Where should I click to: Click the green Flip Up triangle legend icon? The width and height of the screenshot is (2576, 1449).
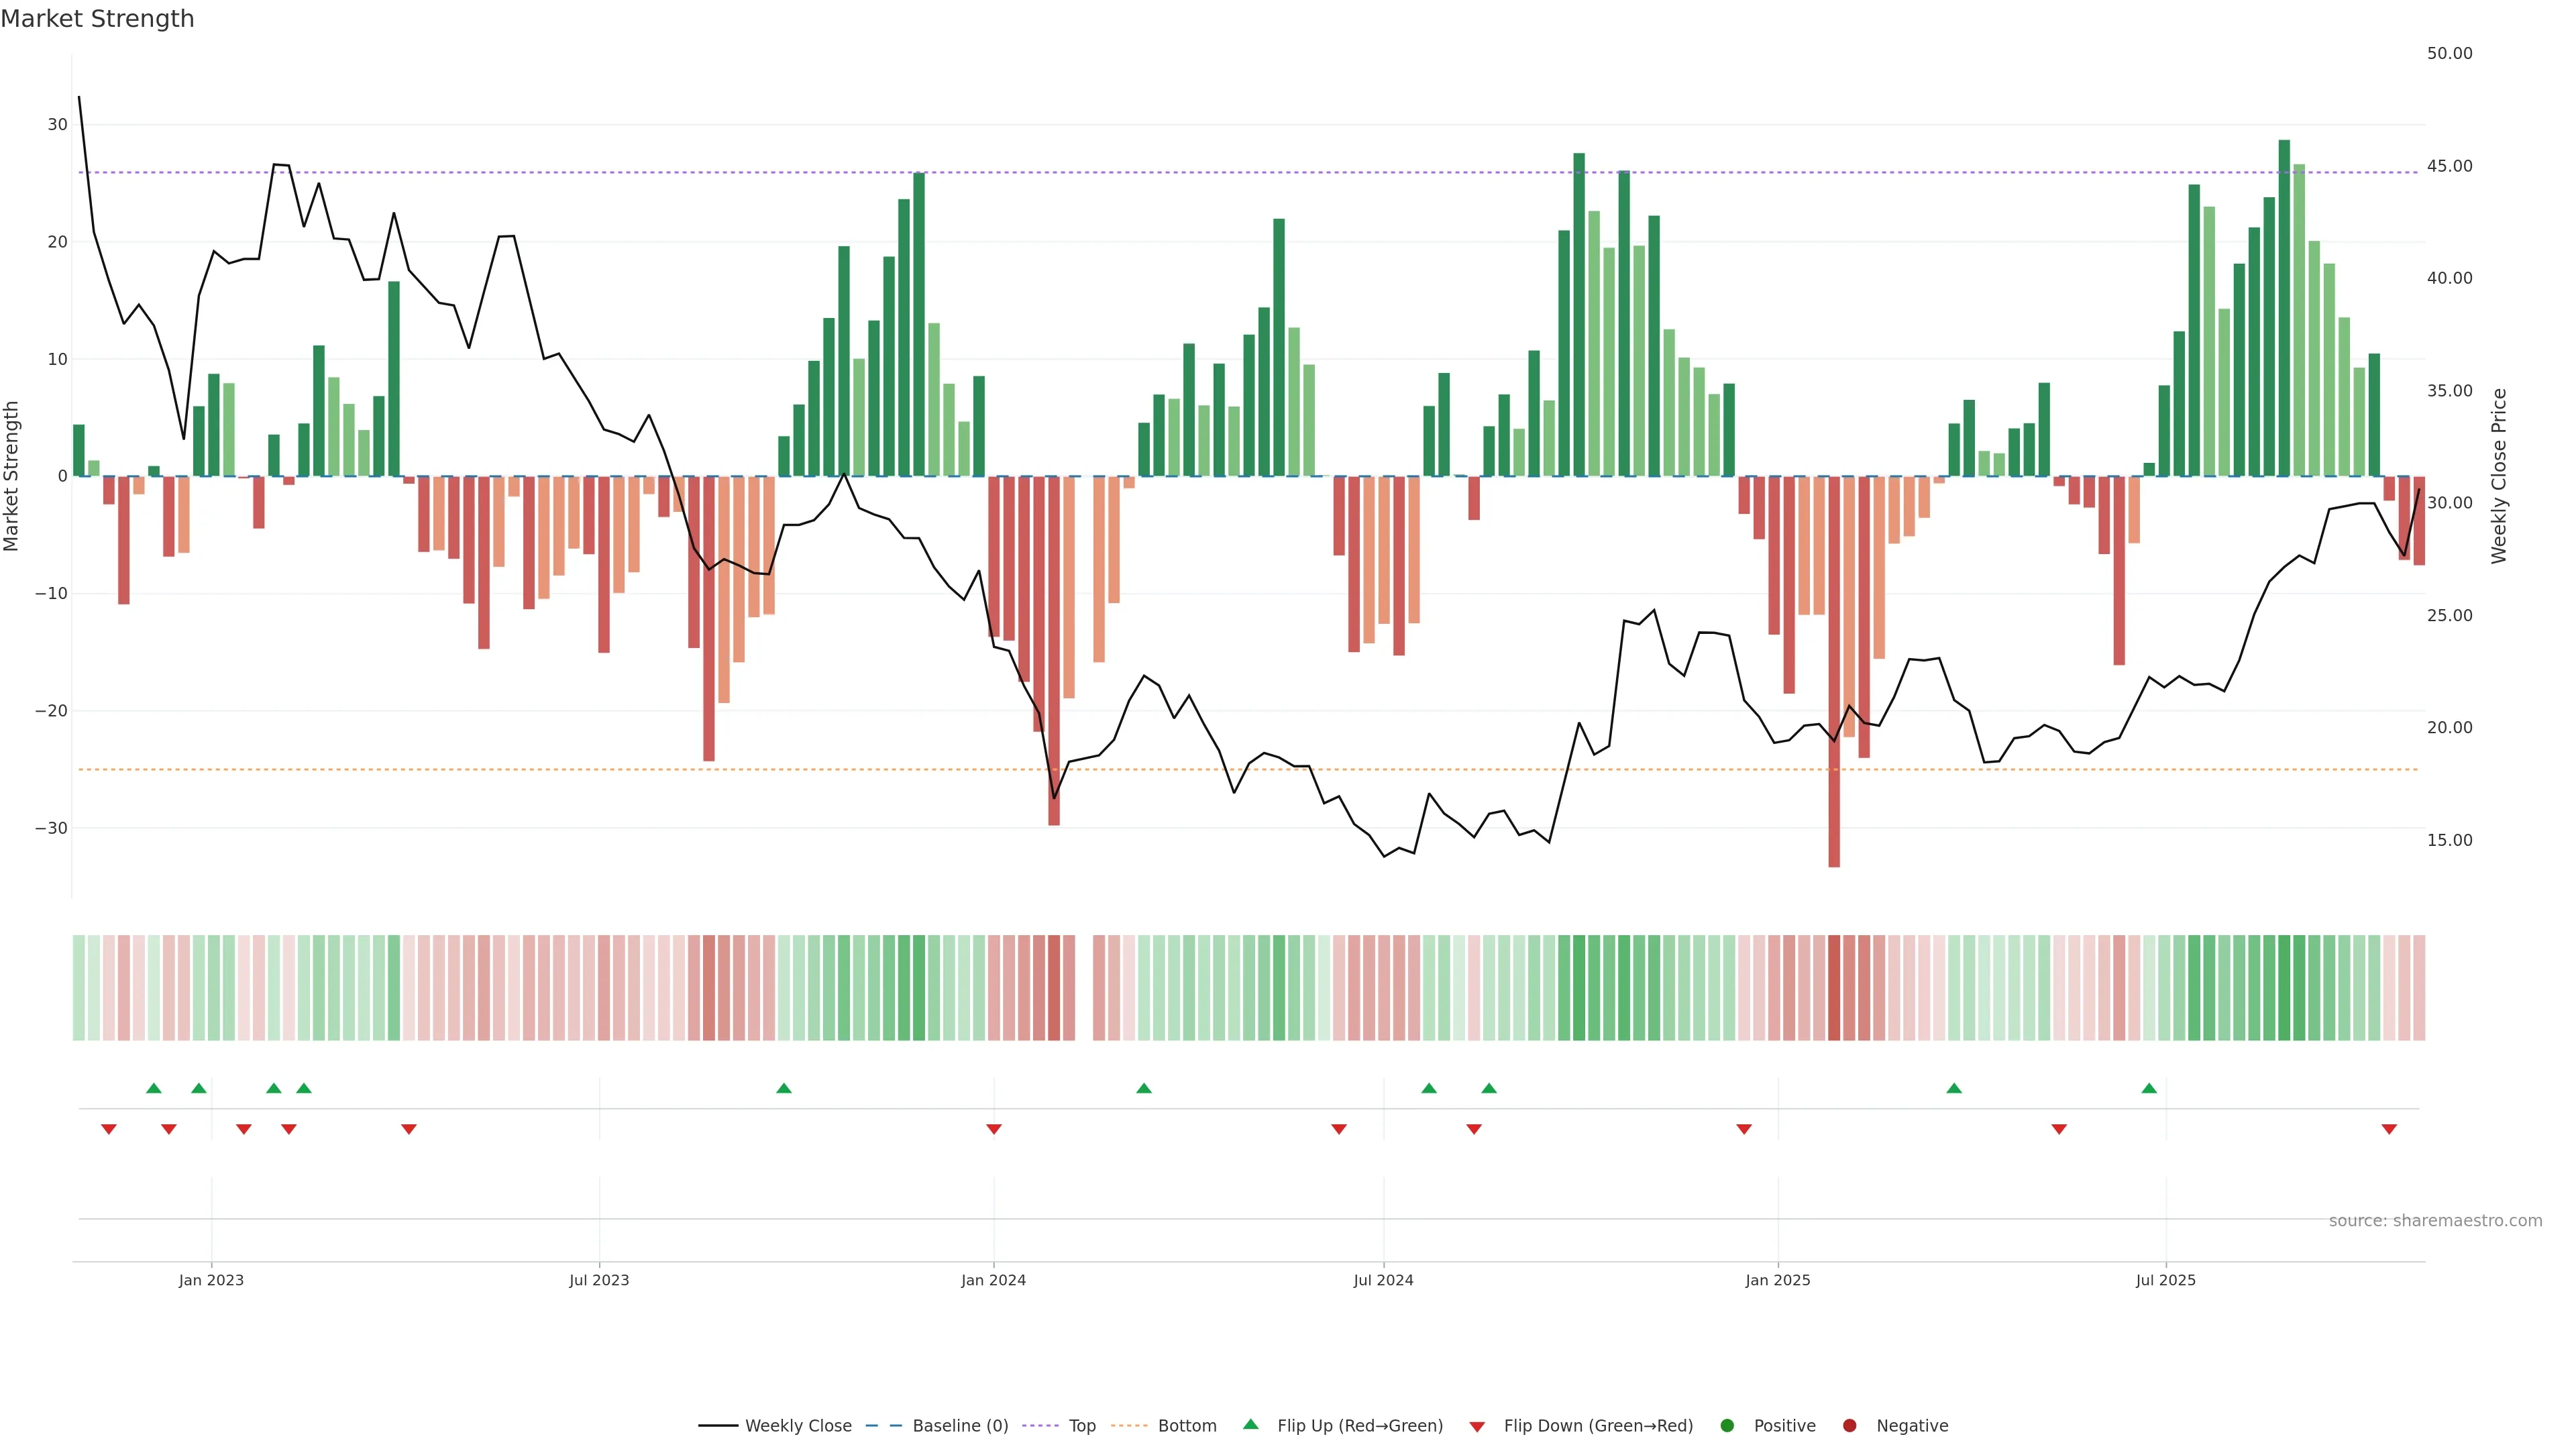pyautogui.click(x=1250, y=1424)
